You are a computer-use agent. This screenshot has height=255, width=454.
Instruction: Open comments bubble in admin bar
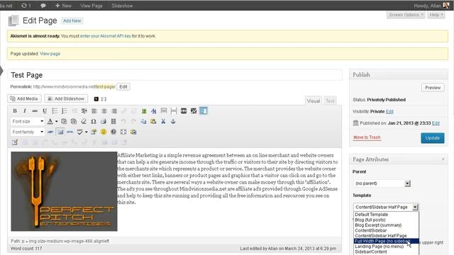43,6
